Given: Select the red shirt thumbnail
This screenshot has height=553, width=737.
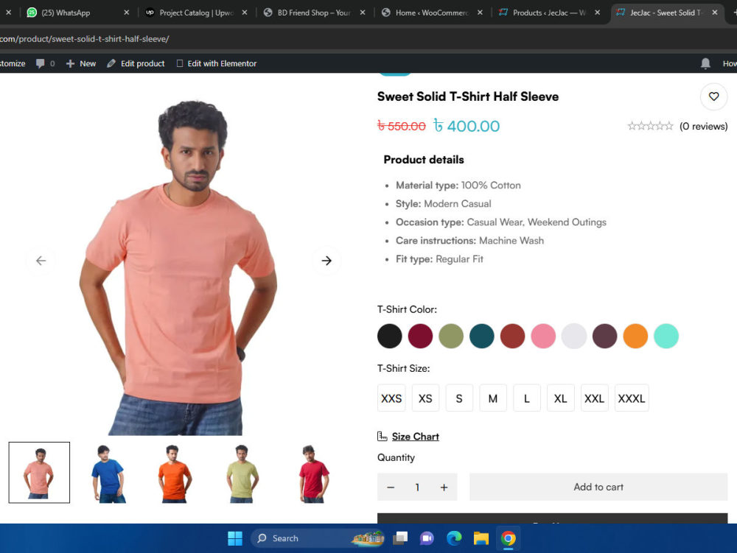Looking at the screenshot, I should [x=314, y=473].
